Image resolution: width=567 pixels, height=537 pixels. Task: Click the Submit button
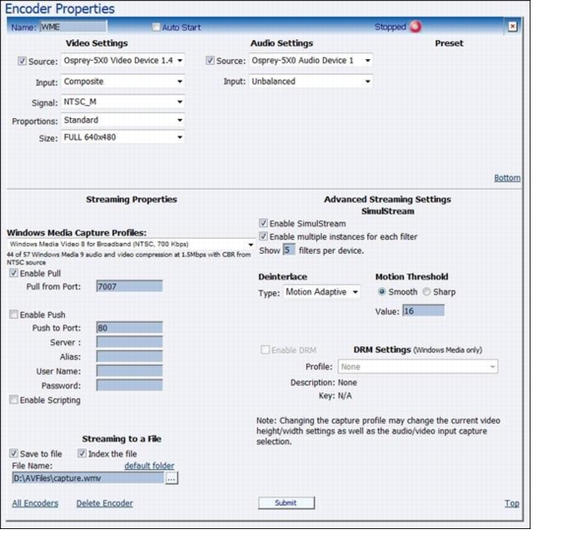pyautogui.click(x=286, y=503)
